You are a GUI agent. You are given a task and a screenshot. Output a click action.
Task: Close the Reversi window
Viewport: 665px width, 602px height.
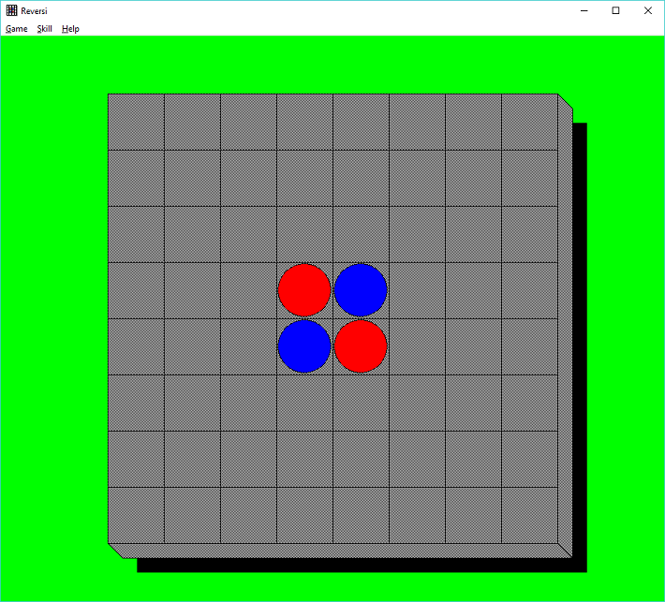click(x=648, y=10)
